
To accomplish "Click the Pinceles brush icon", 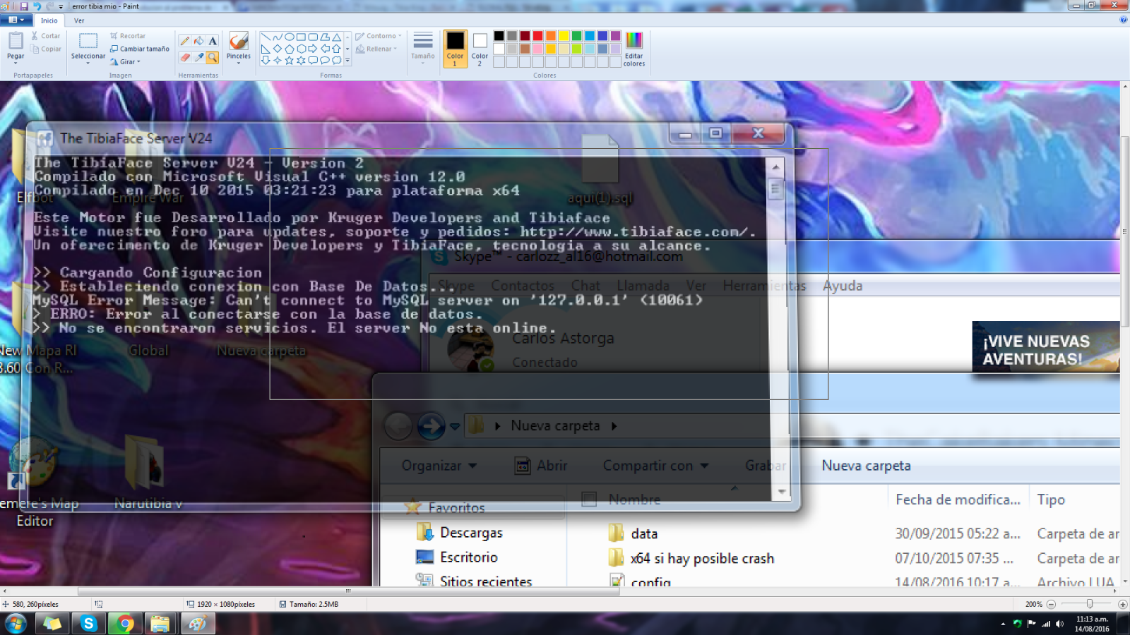I will pyautogui.click(x=239, y=41).
